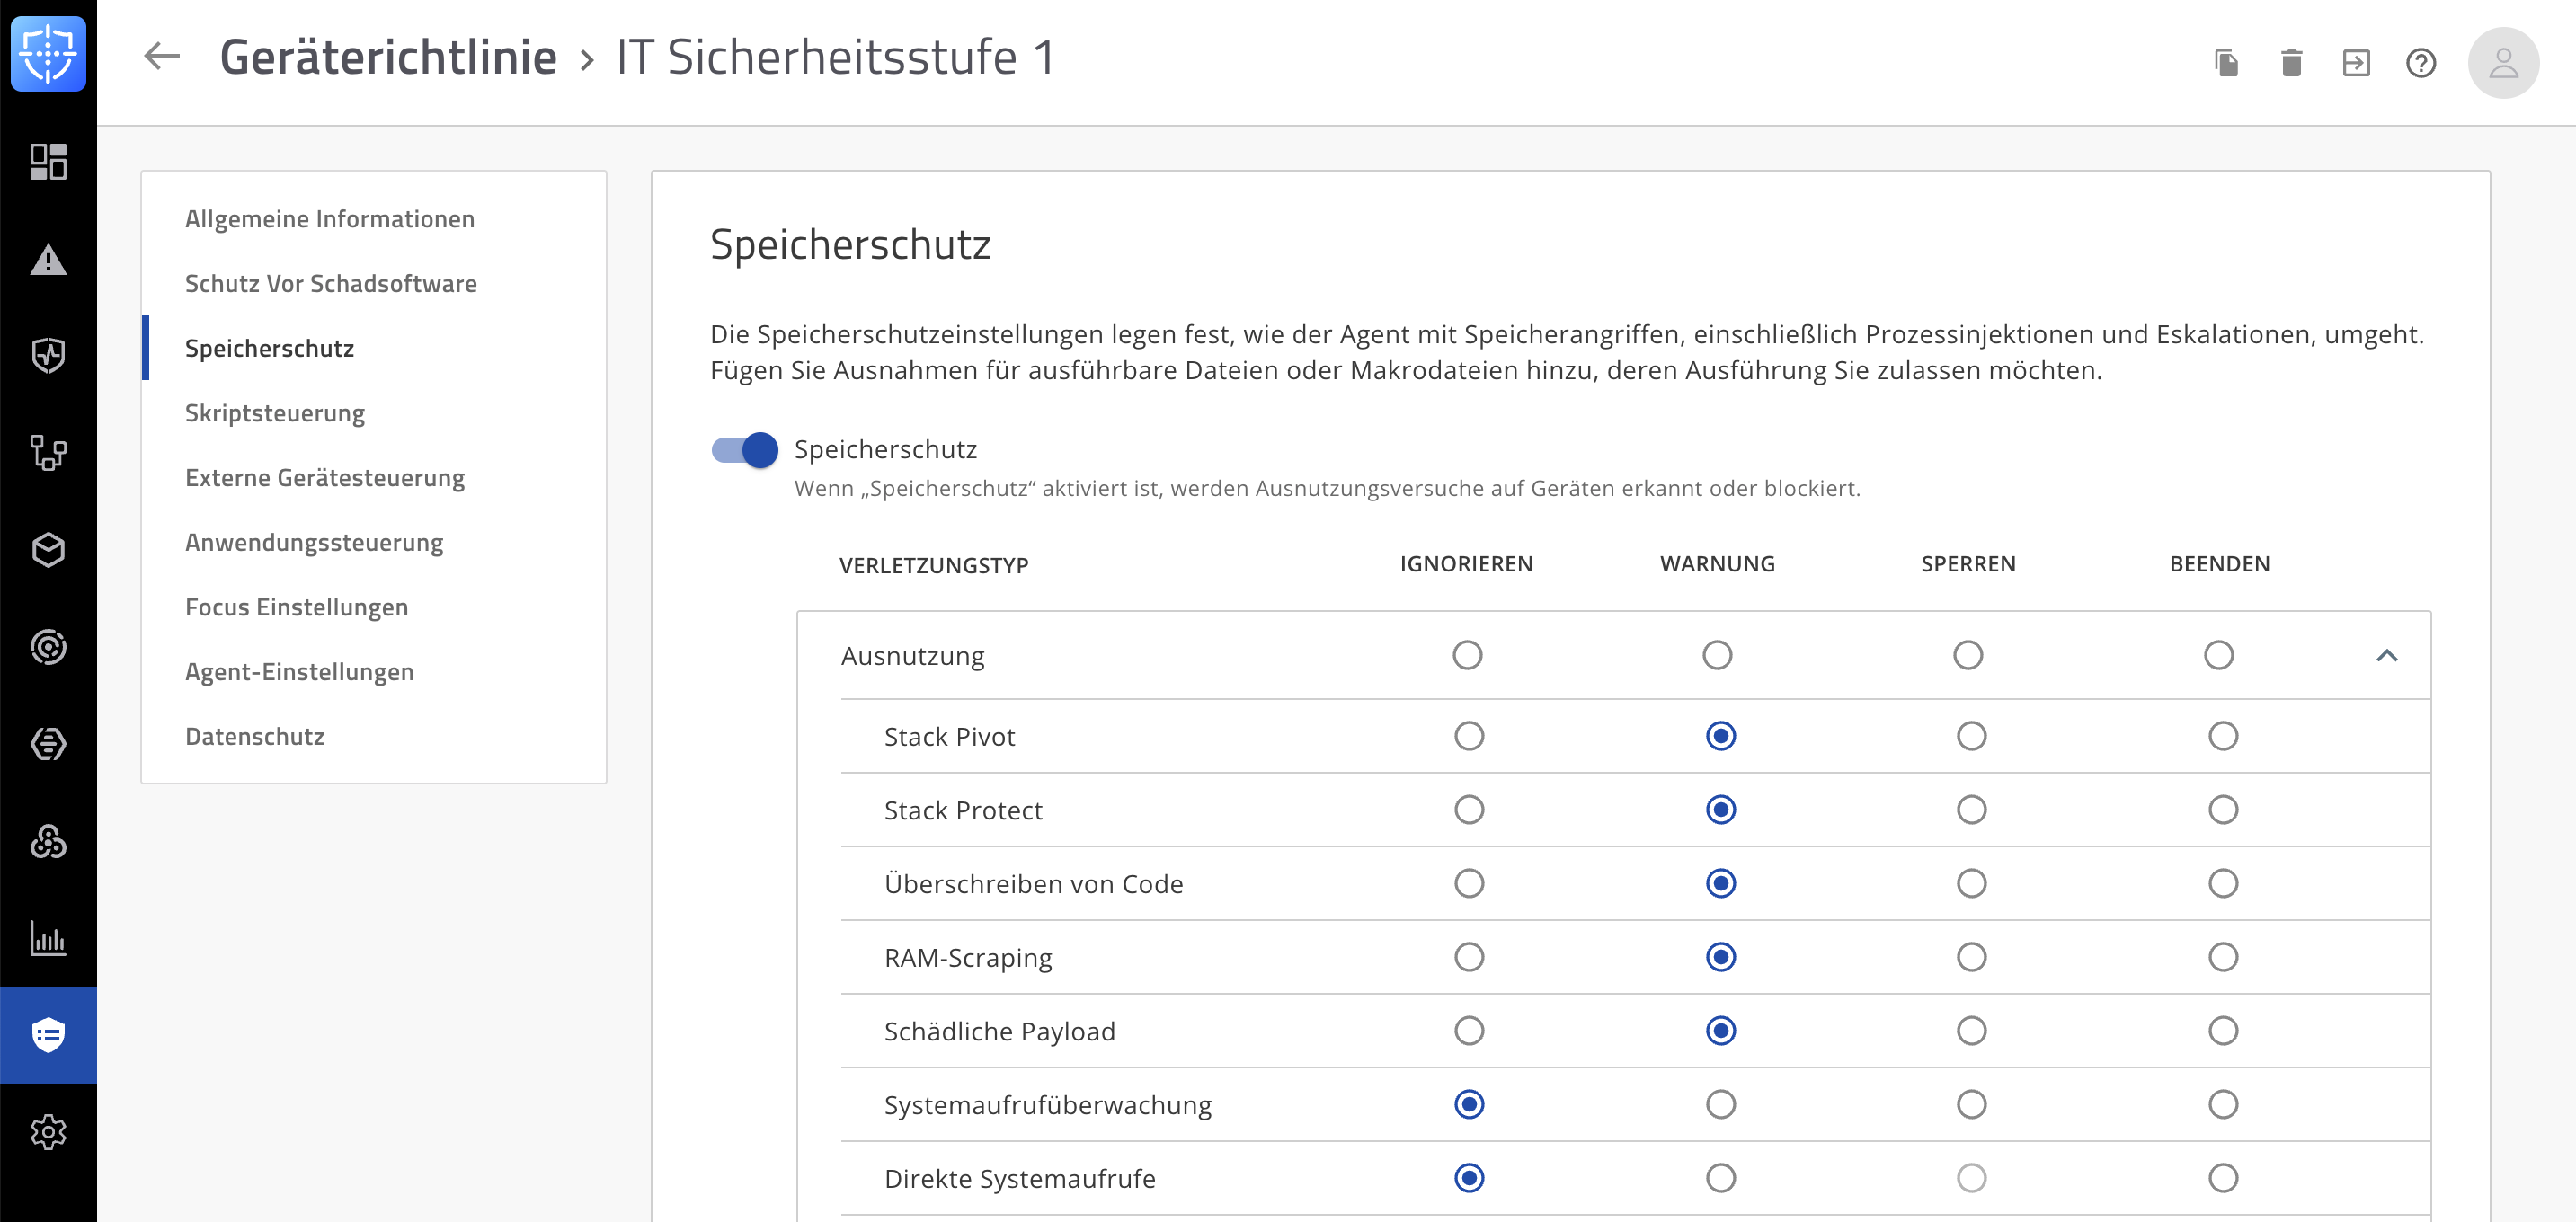Open the reports bar chart sidebar icon
Viewport: 2576px width, 1222px height.
click(48, 937)
